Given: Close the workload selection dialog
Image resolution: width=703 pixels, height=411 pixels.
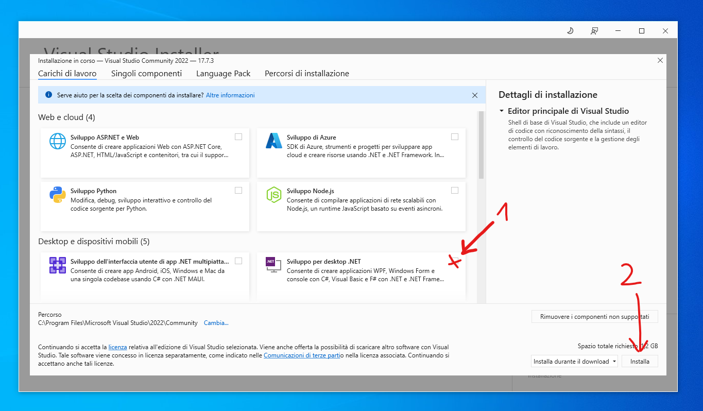Looking at the screenshot, I should 660,60.
